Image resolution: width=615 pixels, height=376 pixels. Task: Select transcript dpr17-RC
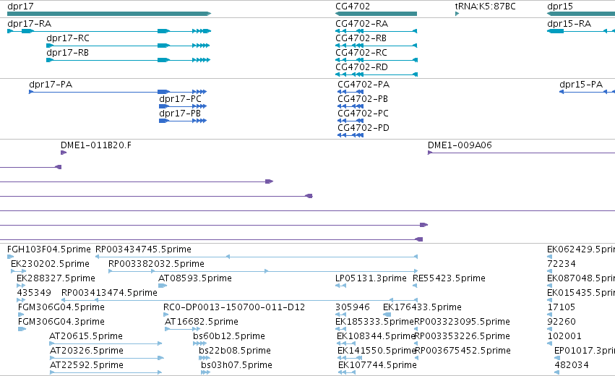[128, 46]
